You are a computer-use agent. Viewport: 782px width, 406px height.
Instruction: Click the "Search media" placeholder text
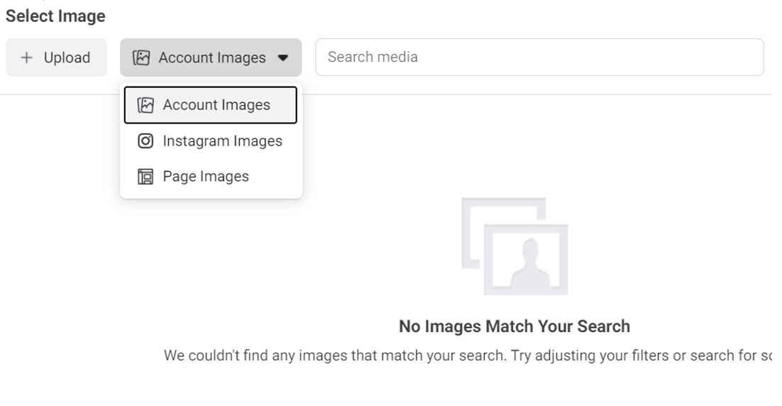click(372, 57)
